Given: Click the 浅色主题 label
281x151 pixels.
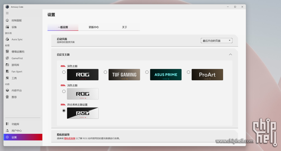Looking at the screenshot, I should (x=72, y=85).
